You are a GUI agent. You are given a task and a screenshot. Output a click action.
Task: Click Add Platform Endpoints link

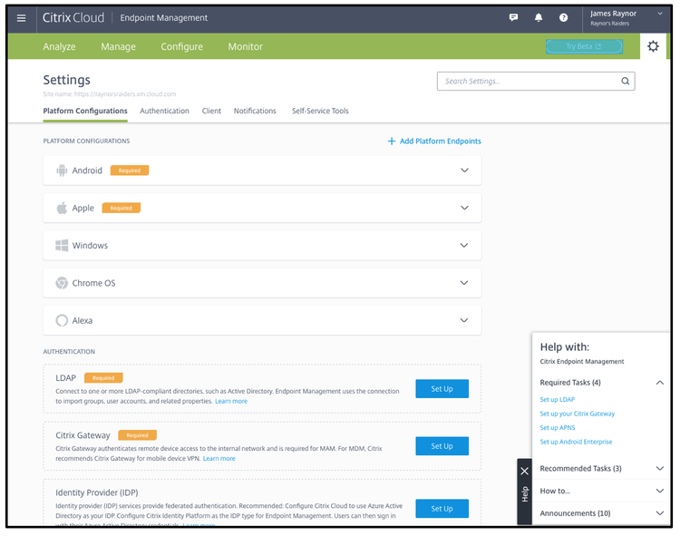(x=440, y=141)
